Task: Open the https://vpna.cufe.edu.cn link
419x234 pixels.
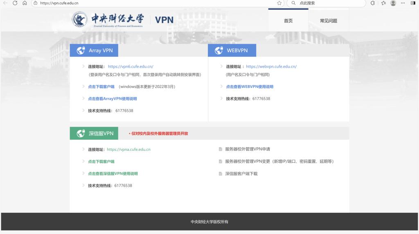Action: 128,150
